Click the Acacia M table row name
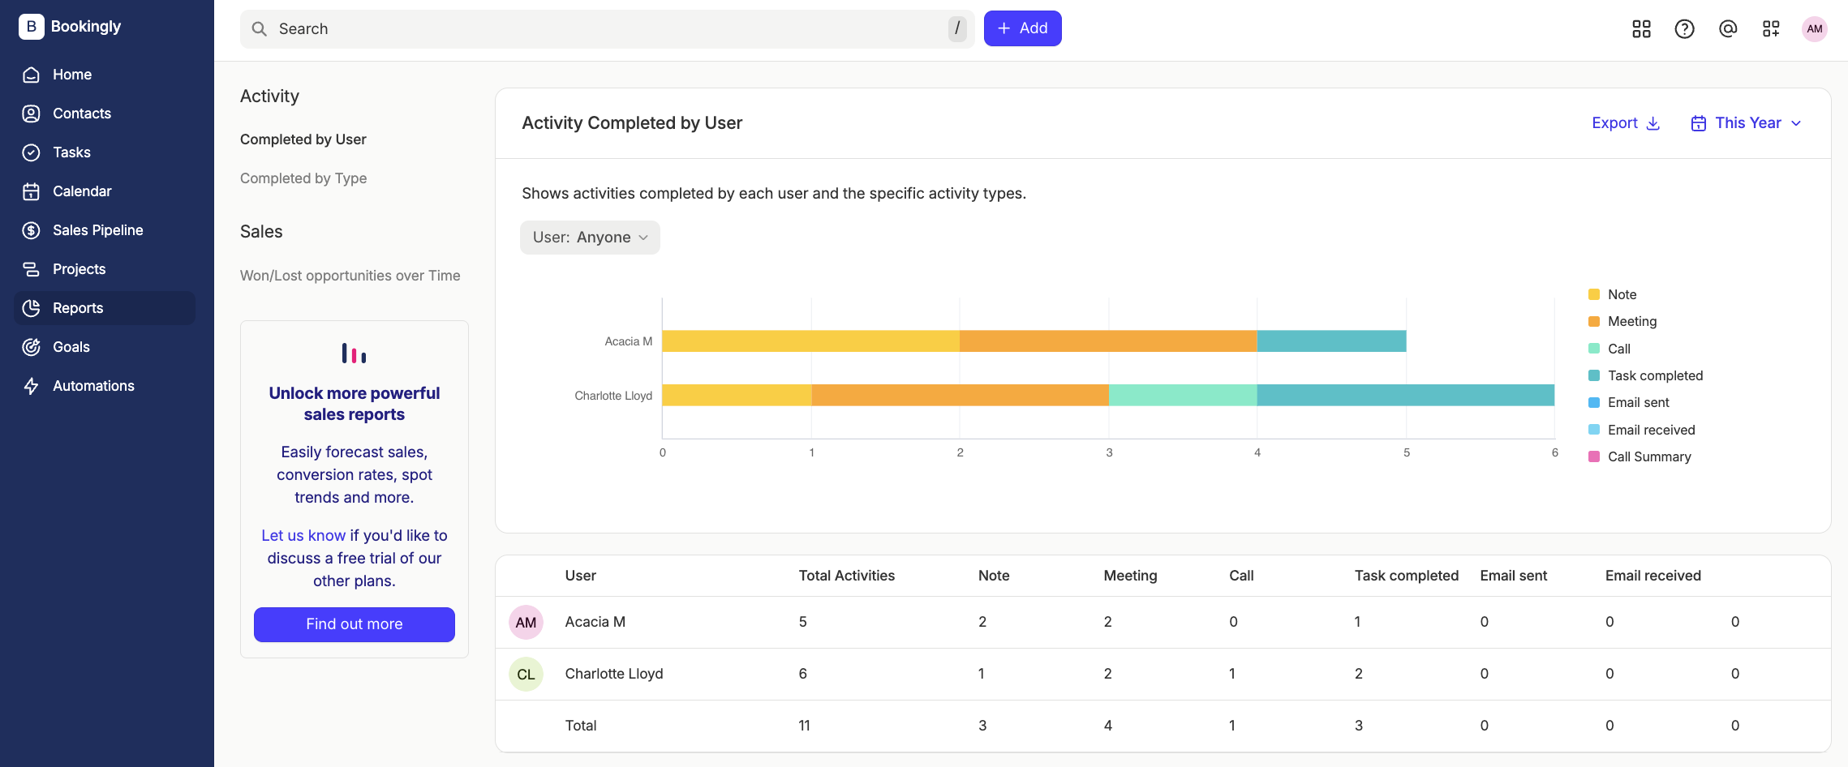 [x=595, y=622]
